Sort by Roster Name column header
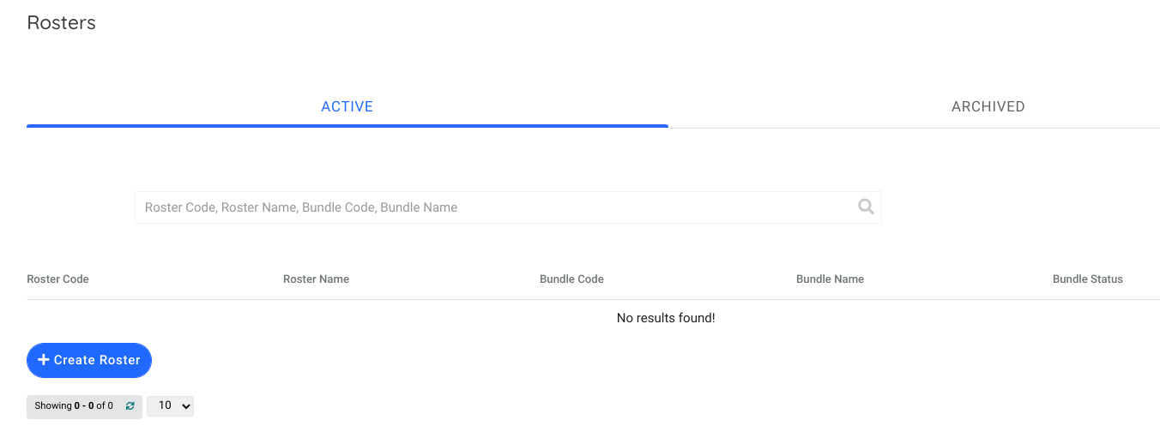 point(316,279)
